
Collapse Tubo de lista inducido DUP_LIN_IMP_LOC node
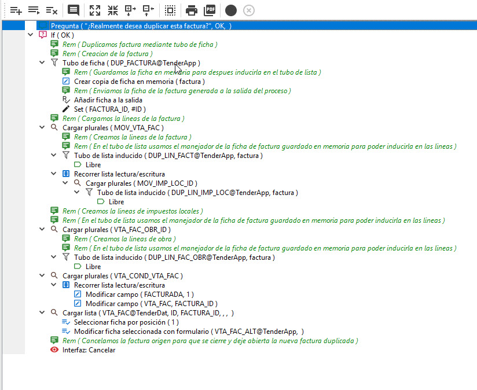pyautogui.click(x=76, y=192)
